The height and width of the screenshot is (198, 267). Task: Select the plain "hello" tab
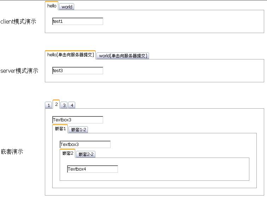coord(52,6)
